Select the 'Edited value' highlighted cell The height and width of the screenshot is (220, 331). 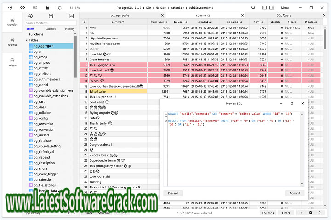point(118,91)
